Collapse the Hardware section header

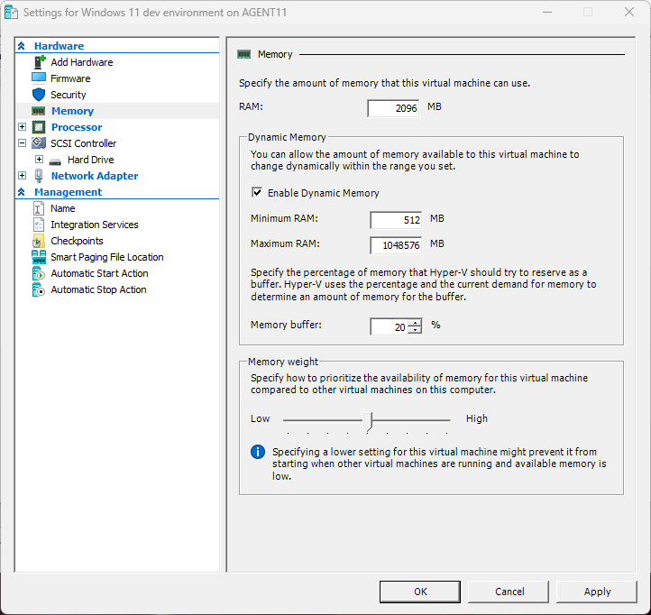(22, 46)
